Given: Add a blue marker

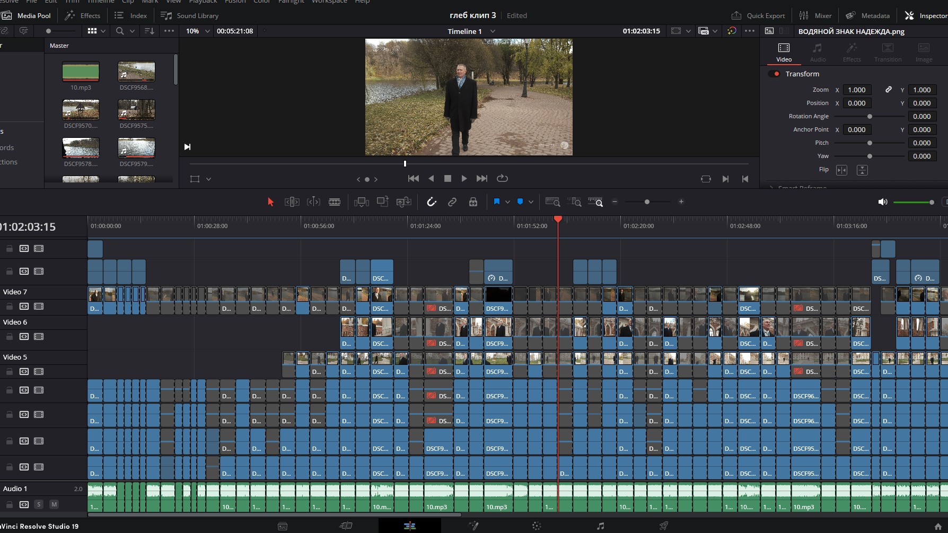Looking at the screenshot, I should click(520, 202).
